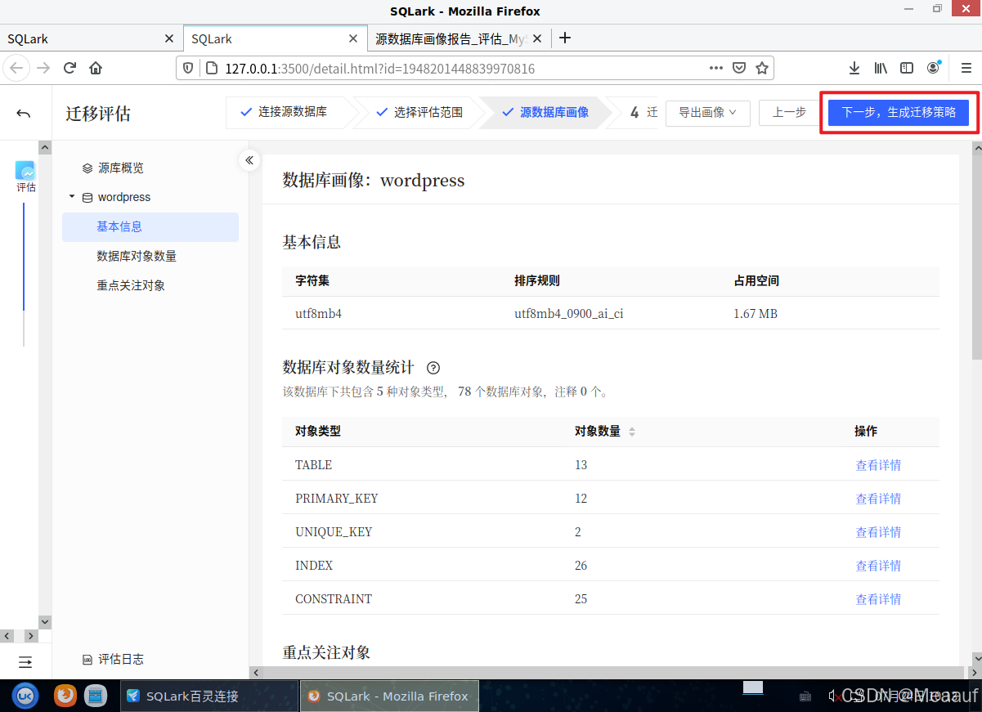Bookmark this page with the star
This screenshot has width=982, height=712.
tap(762, 68)
